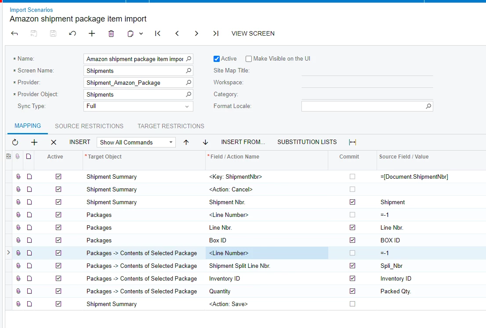Toggle Commit for Shipment Nbr. row

pos(352,202)
